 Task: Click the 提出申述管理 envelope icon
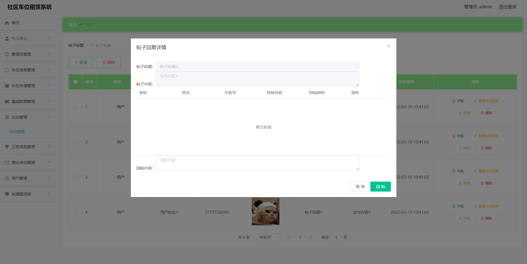pyautogui.click(x=7, y=163)
